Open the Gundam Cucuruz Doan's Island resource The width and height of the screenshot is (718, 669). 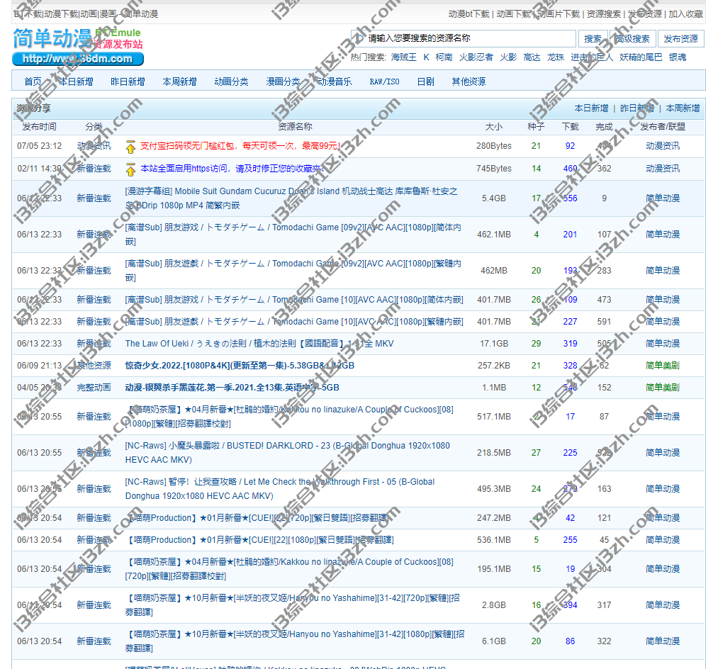pos(292,198)
